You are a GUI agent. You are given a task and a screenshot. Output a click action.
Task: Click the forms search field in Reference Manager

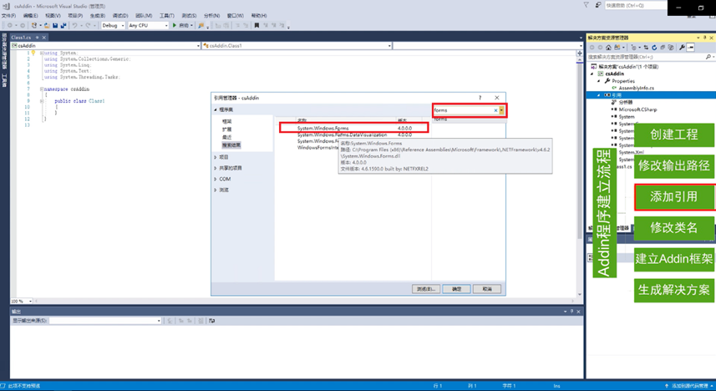(463, 110)
